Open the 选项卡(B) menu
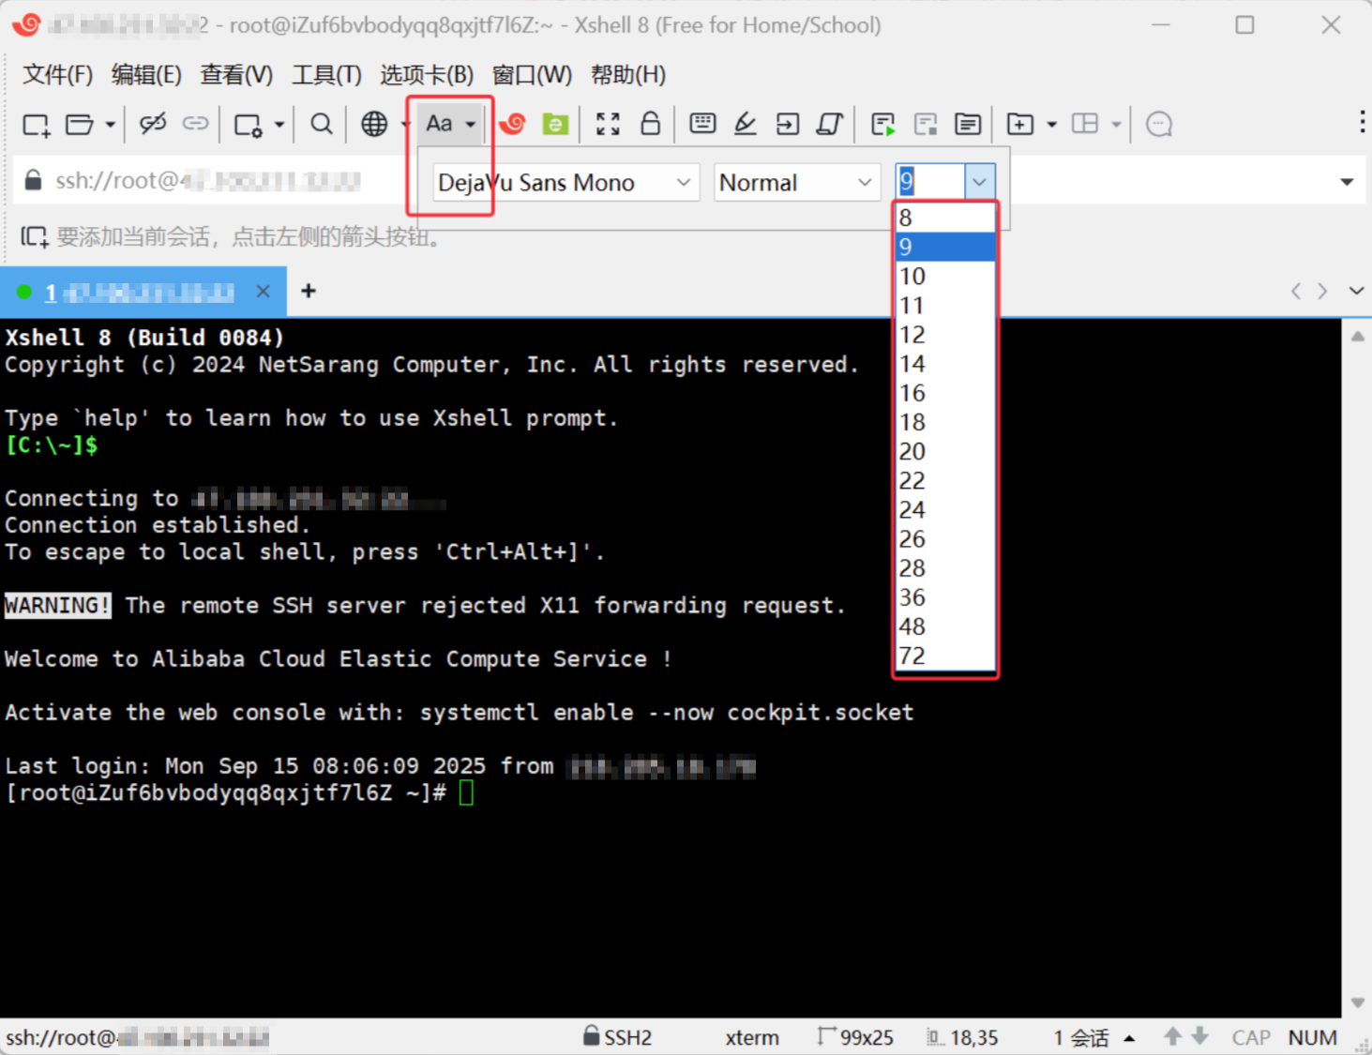Image resolution: width=1372 pixels, height=1055 pixels. [427, 75]
